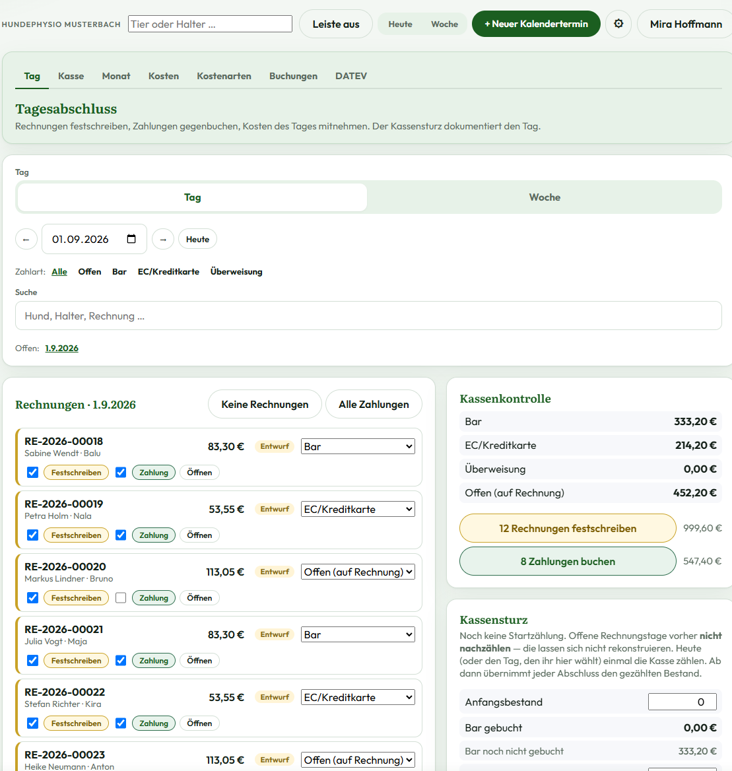
Task: Toggle the Leiste aus button
Action: (336, 24)
